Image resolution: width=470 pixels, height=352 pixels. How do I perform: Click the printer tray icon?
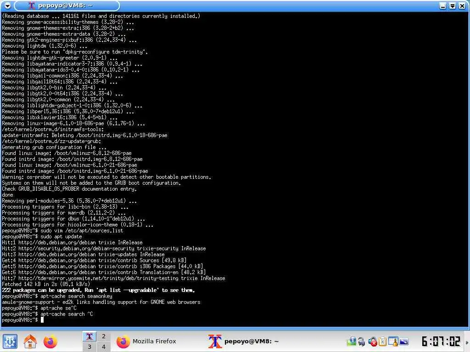coord(362,341)
